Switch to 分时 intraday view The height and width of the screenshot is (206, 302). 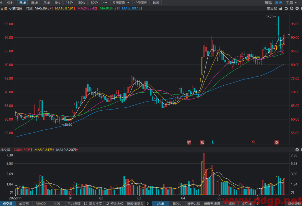point(10,3)
